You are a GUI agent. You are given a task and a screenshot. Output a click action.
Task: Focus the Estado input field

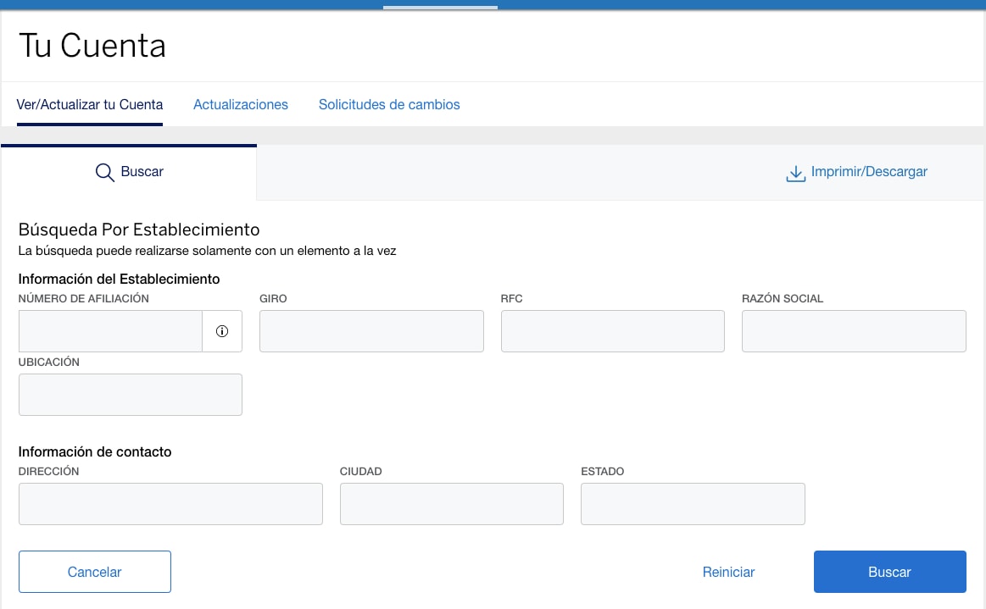[x=692, y=504]
